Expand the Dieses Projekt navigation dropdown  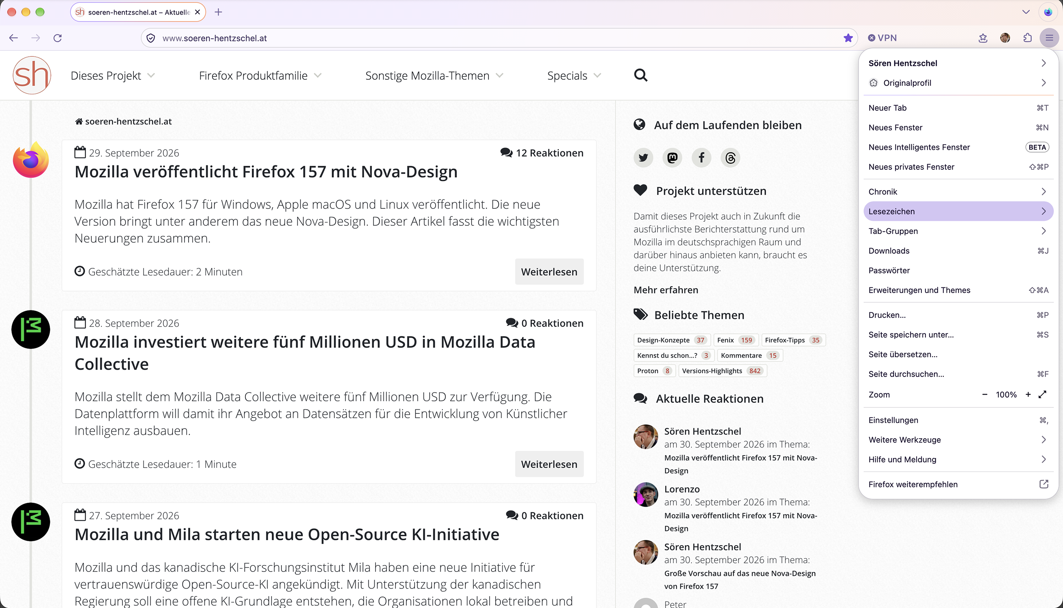(113, 75)
